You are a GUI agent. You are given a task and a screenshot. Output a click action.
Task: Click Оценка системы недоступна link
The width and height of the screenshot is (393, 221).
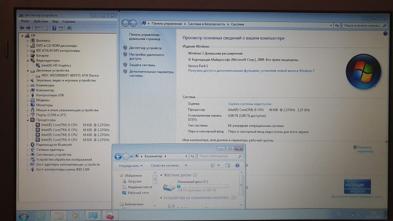(250, 104)
